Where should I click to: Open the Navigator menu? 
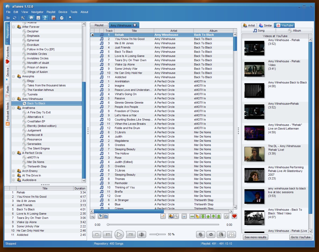[37, 12]
